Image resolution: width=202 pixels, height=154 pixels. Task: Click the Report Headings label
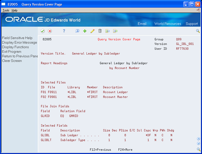click(54, 63)
